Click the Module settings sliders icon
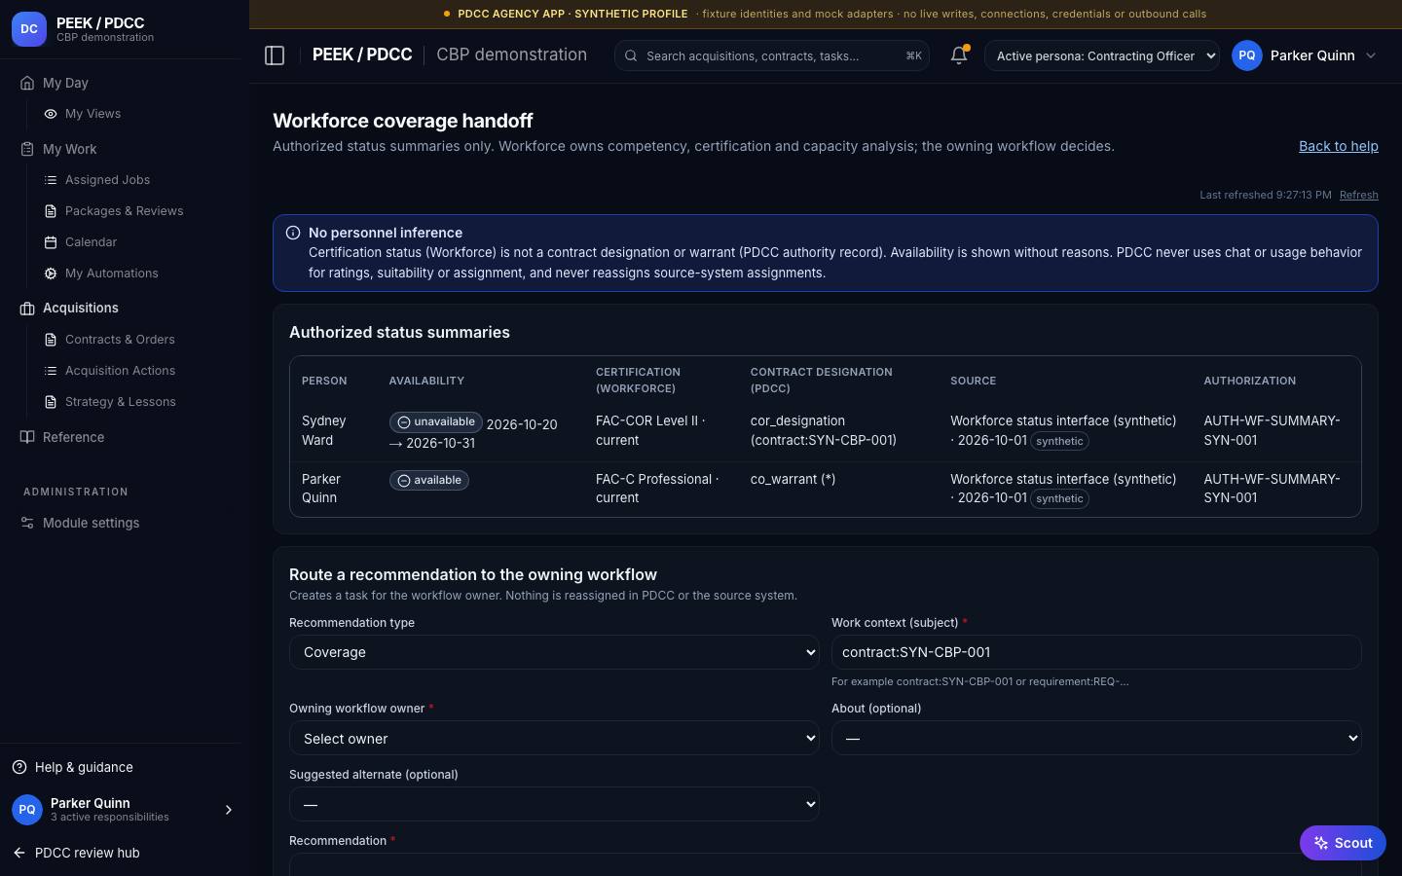 pos(27,523)
